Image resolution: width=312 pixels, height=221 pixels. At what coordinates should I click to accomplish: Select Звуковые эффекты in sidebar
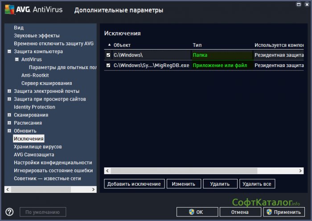(x=37, y=36)
